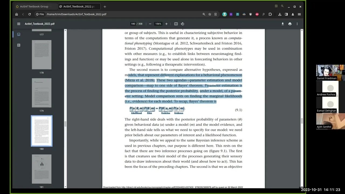Viewport: 345px width, 194px height.
Task: Open the browser Extensions puzzle icon
Action: pyautogui.click(x=270, y=14)
